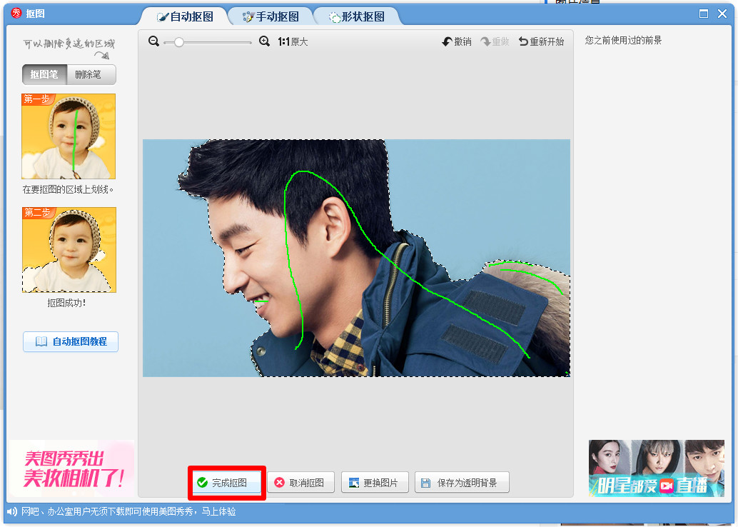Select the 抠图笔 brush mode
This screenshot has height=527, width=738.
coord(44,74)
